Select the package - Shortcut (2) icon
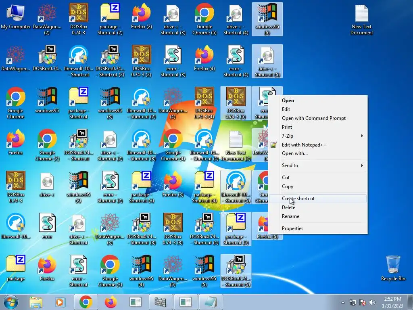This screenshot has width=413, height=310. point(110,19)
